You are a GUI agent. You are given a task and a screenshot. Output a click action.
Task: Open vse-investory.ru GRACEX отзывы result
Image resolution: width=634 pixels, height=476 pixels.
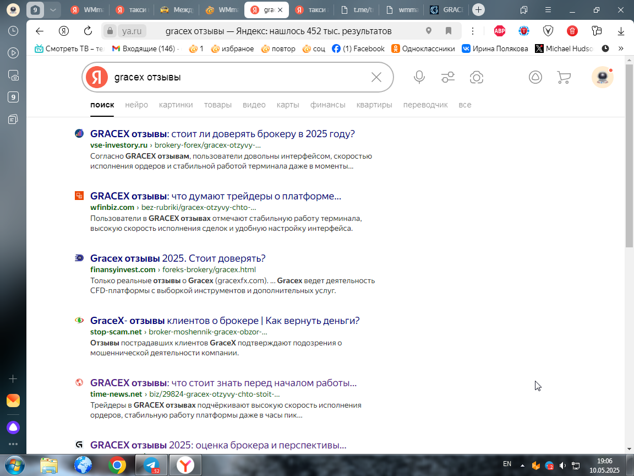point(222,134)
